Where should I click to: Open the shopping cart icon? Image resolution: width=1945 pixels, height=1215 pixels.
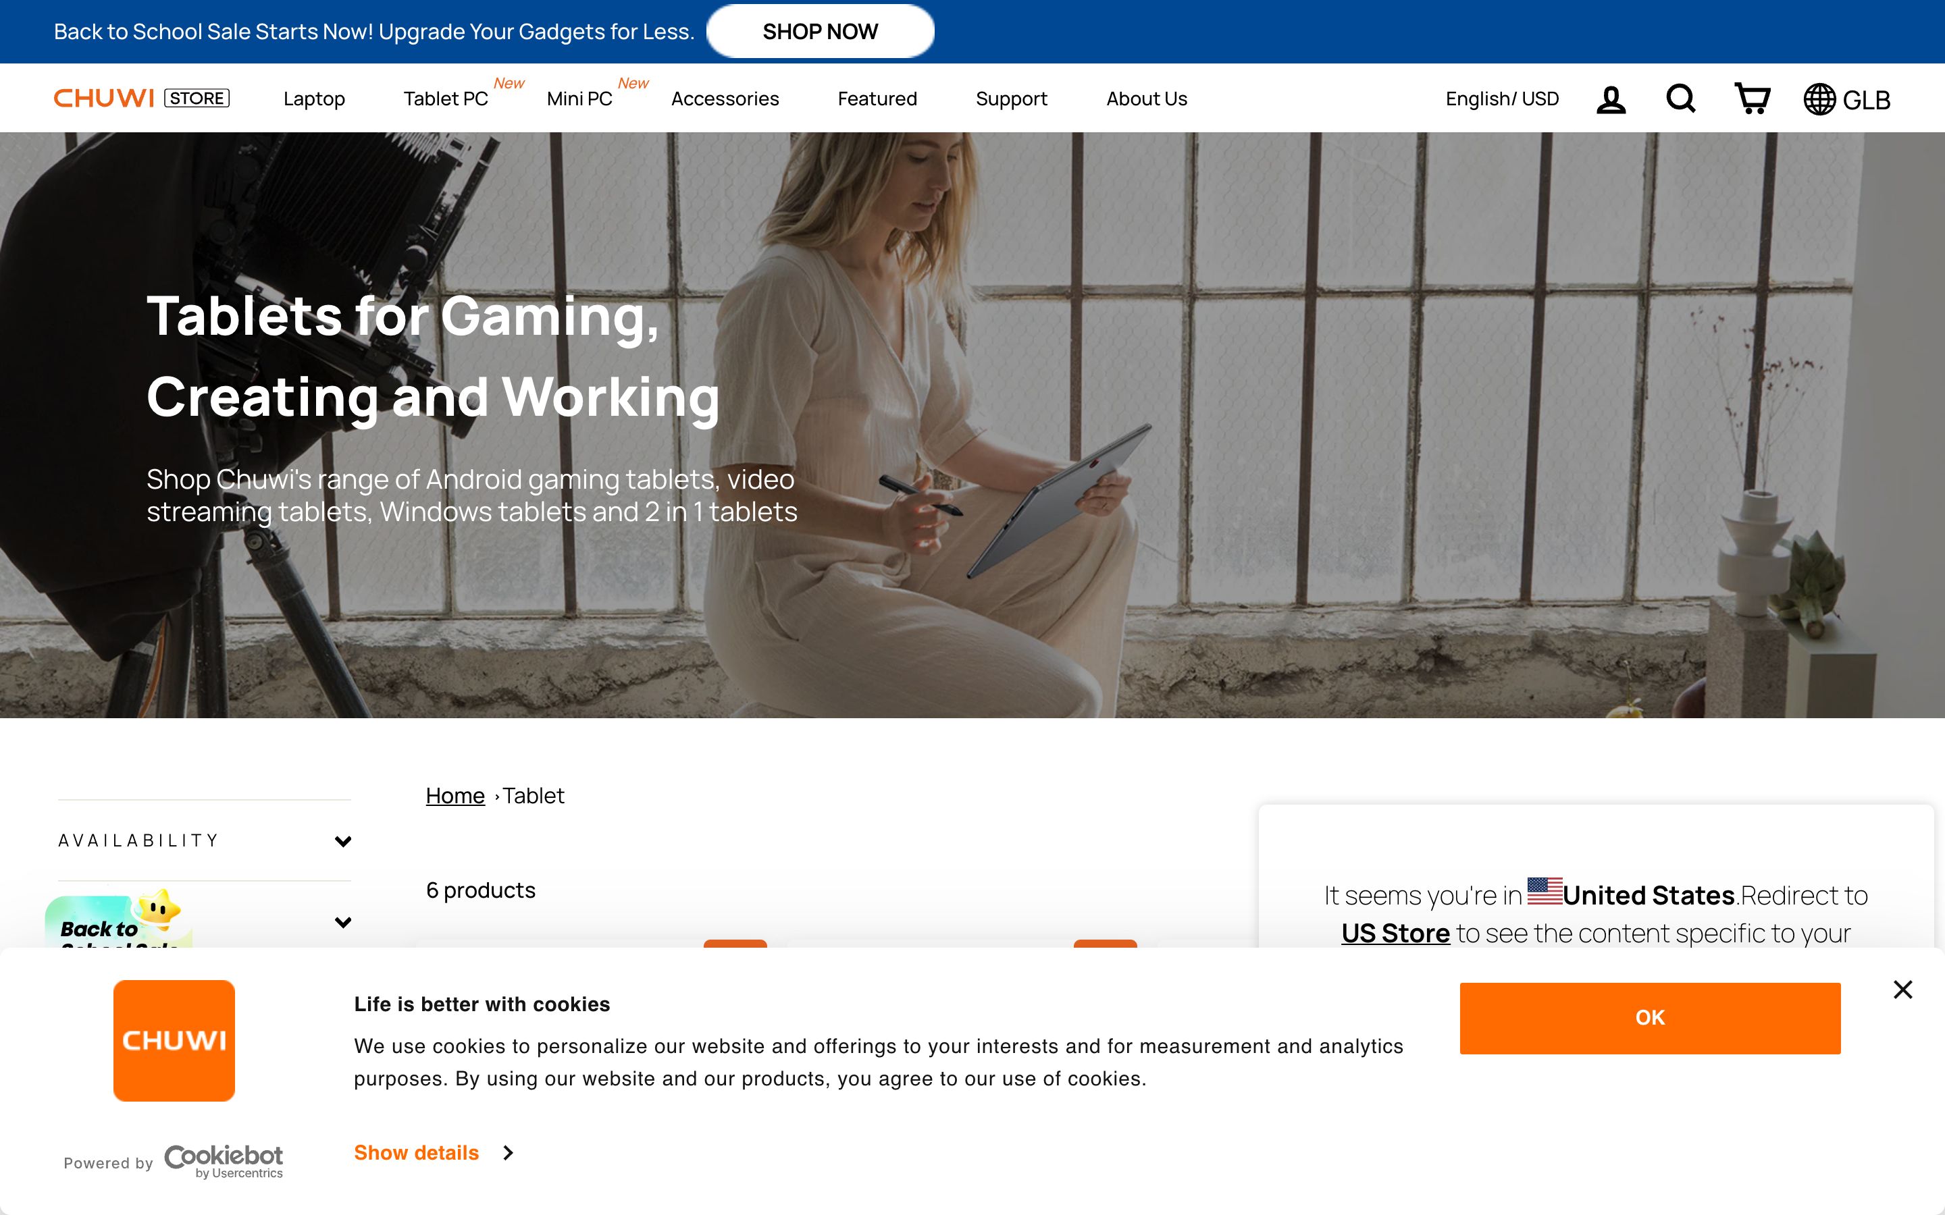click(x=1752, y=99)
